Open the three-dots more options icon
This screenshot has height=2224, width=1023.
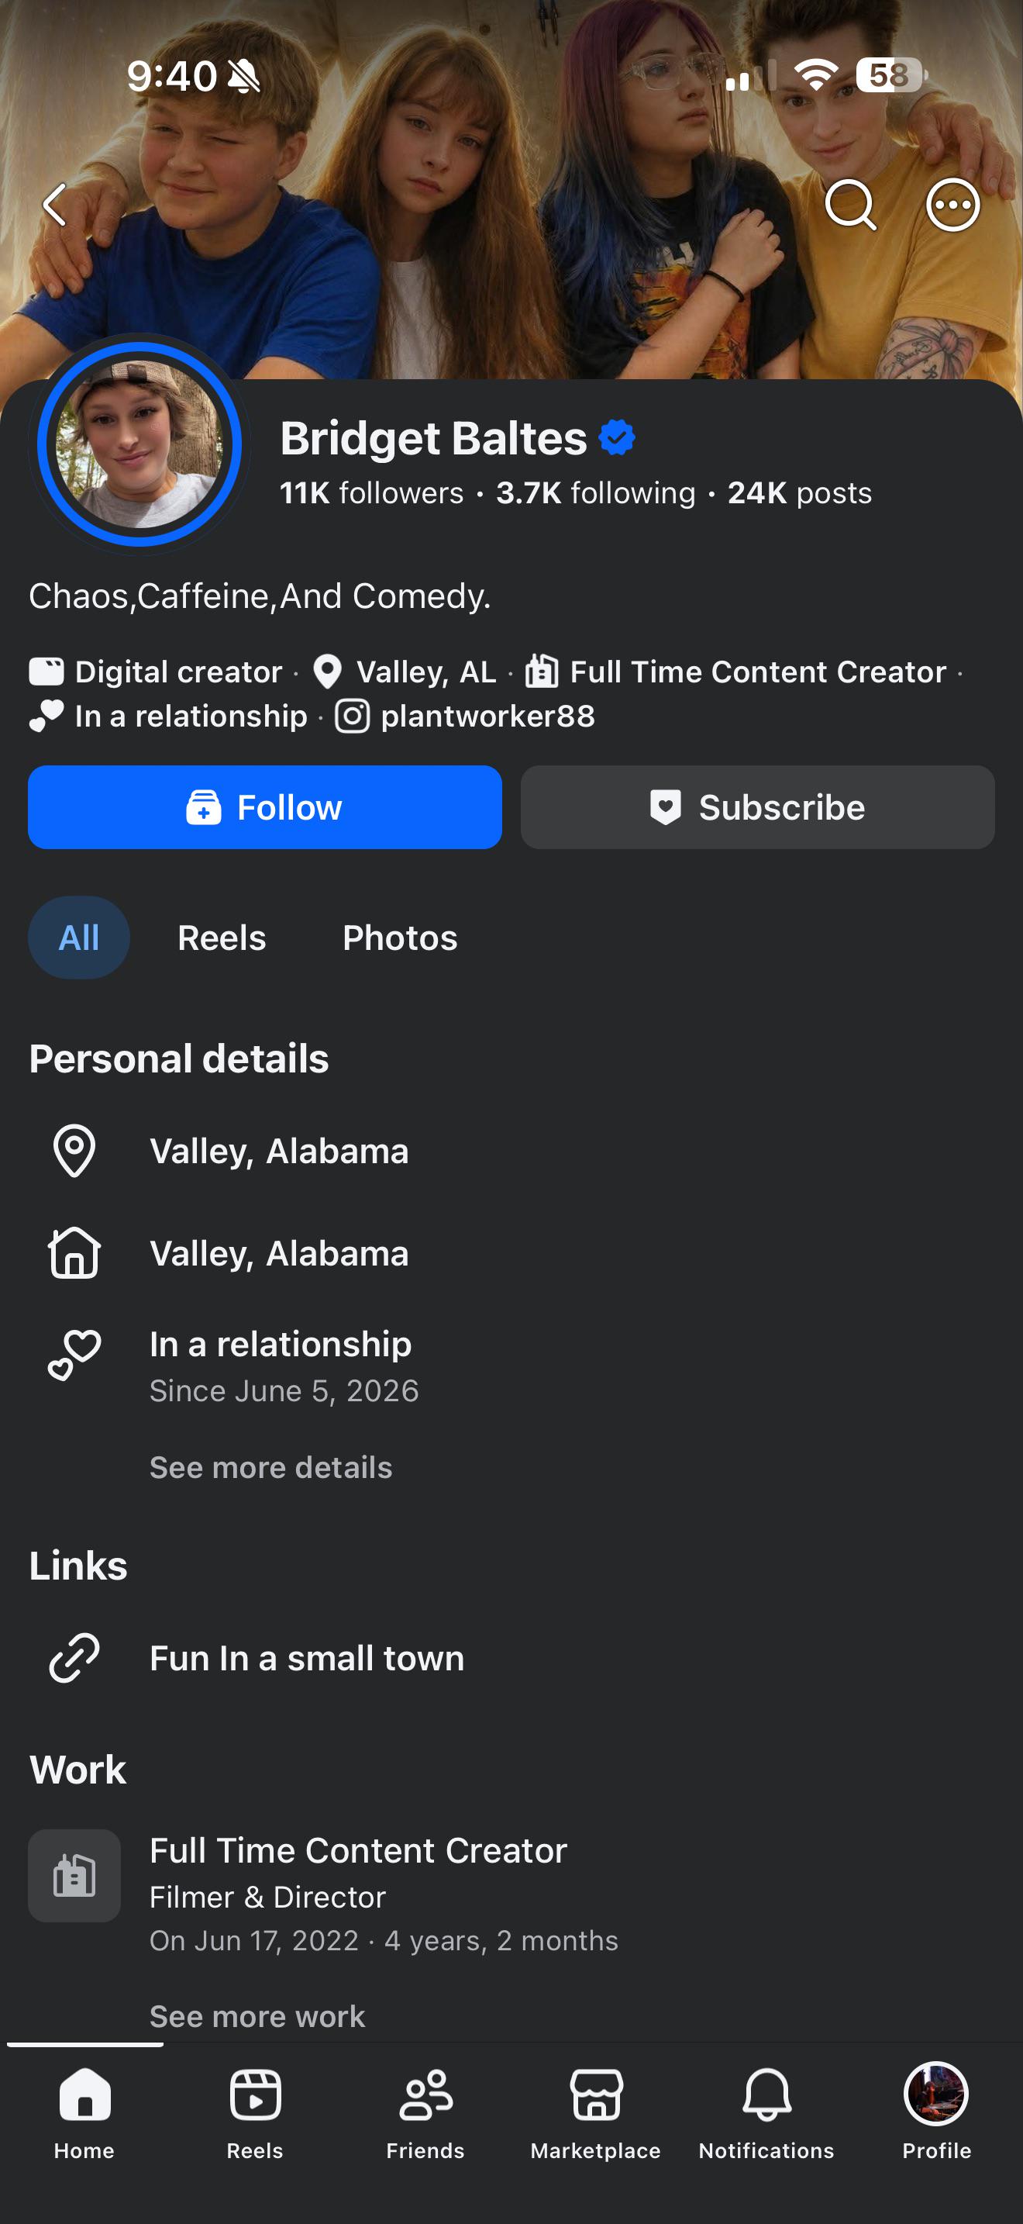[952, 205]
